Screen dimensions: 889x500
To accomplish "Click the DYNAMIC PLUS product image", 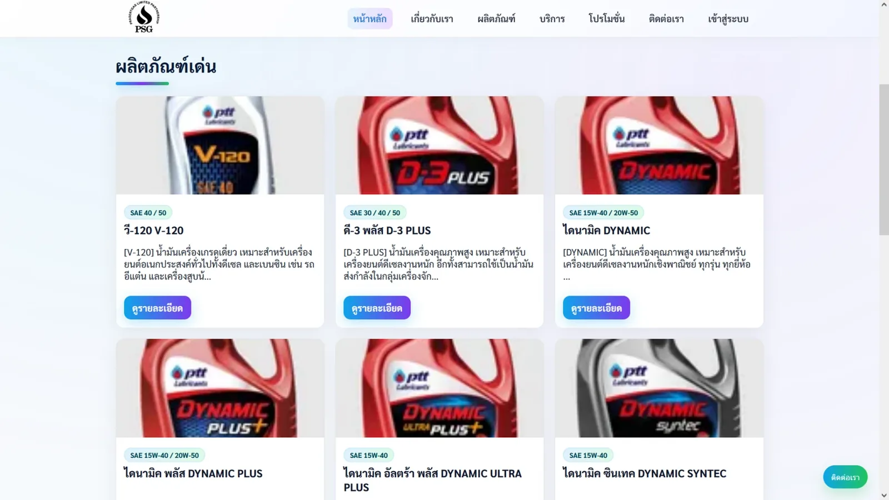I will point(220,388).
